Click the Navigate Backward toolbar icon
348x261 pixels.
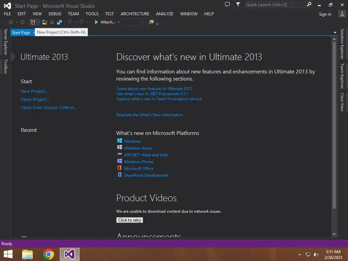(11, 22)
